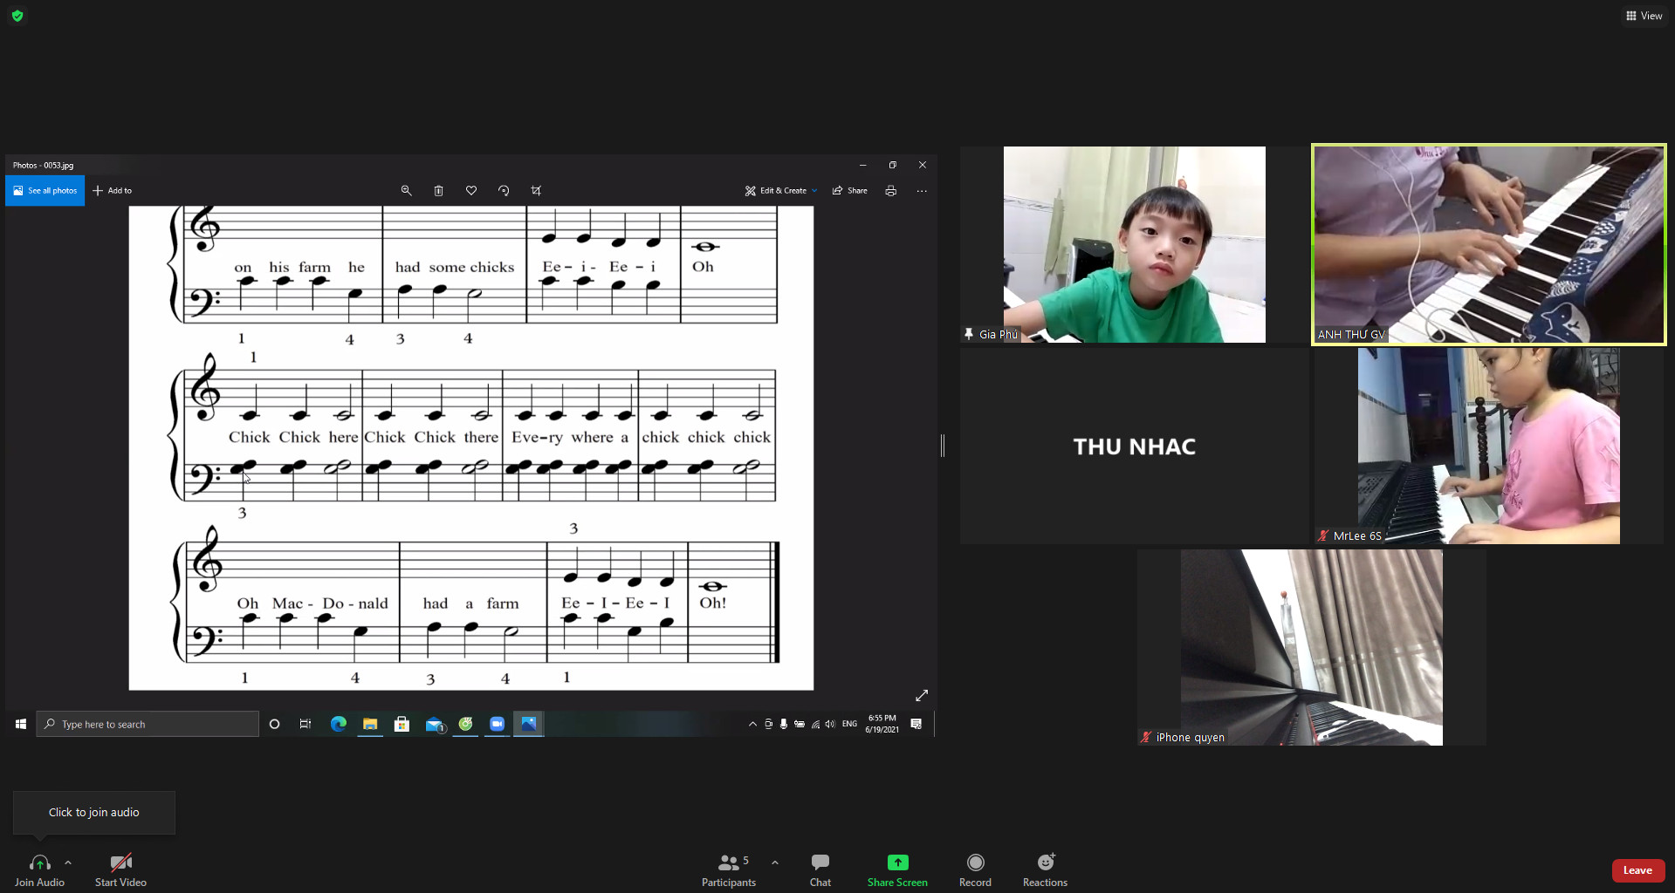Favorite the current photo with the heart
Image resolution: width=1675 pixels, height=893 pixels.
pyautogui.click(x=471, y=190)
